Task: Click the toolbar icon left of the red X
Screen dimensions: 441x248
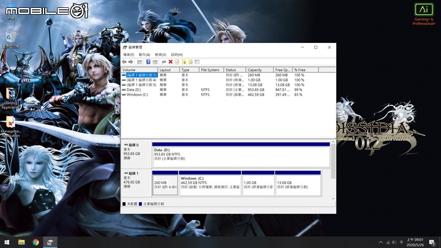Action: 164,62
